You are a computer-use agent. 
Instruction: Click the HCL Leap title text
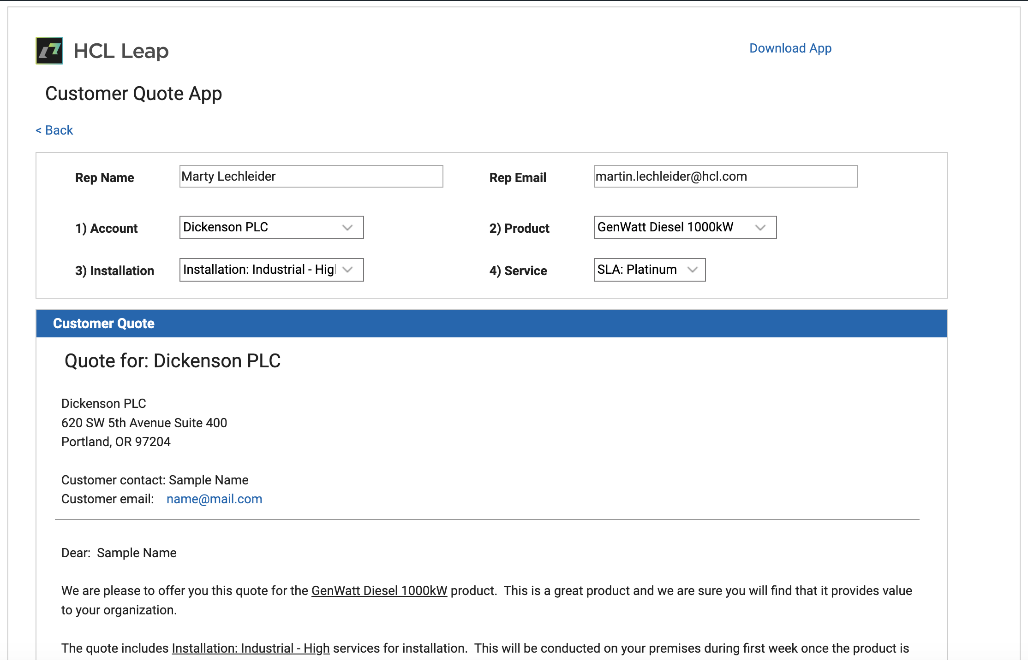pos(121,51)
